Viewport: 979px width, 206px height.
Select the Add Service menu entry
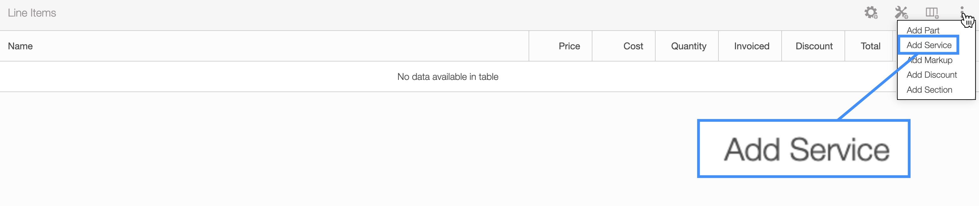pyautogui.click(x=929, y=45)
